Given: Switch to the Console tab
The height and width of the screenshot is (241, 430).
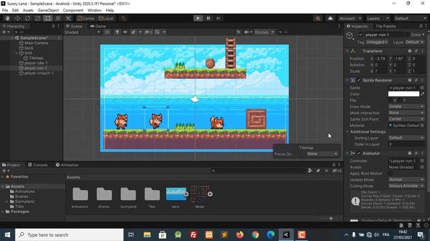Looking at the screenshot, I should coord(38,165).
